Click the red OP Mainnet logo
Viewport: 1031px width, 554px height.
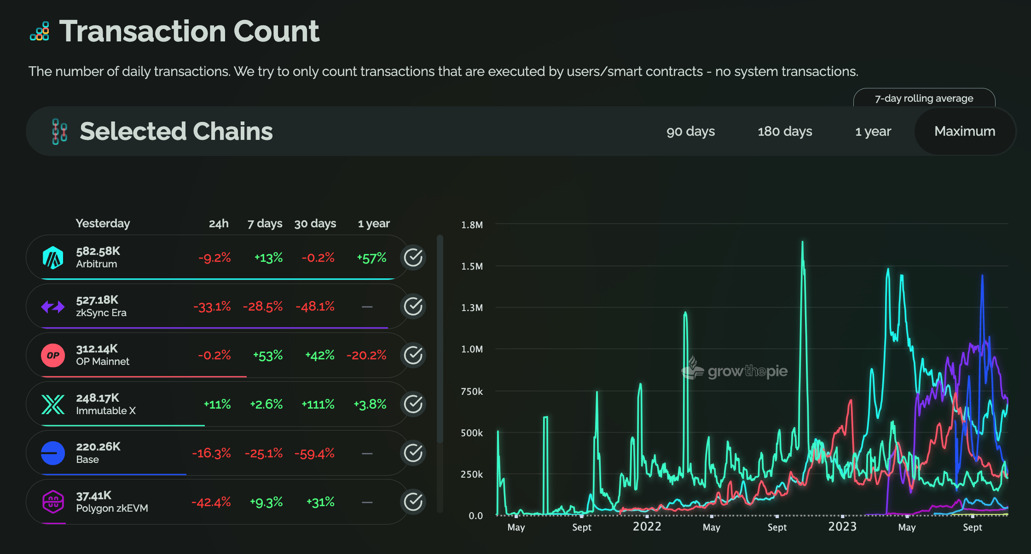(x=53, y=355)
